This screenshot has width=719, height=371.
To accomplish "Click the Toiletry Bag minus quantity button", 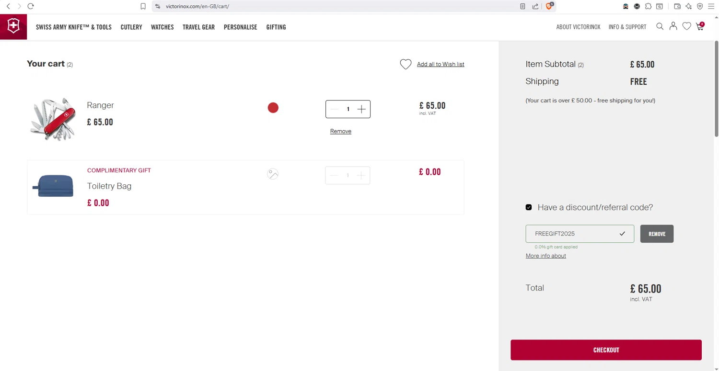I will pyautogui.click(x=334, y=175).
